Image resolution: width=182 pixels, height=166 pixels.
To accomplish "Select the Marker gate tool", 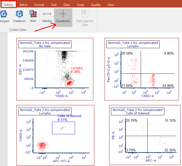I will click(47, 17).
